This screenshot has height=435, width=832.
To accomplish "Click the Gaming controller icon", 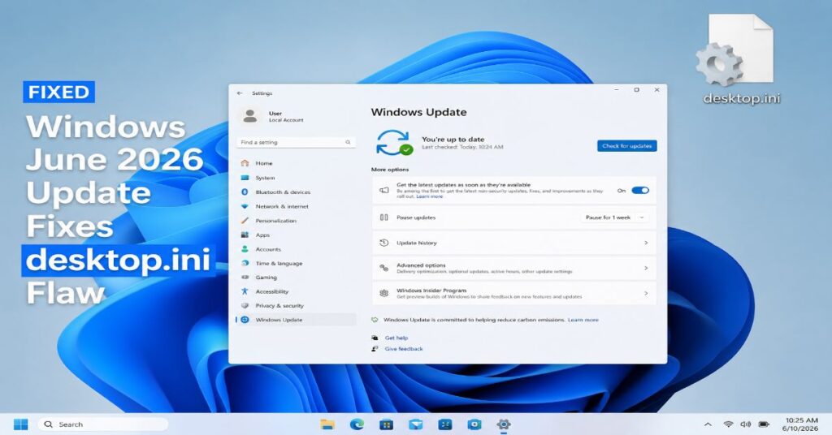I will tap(245, 277).
